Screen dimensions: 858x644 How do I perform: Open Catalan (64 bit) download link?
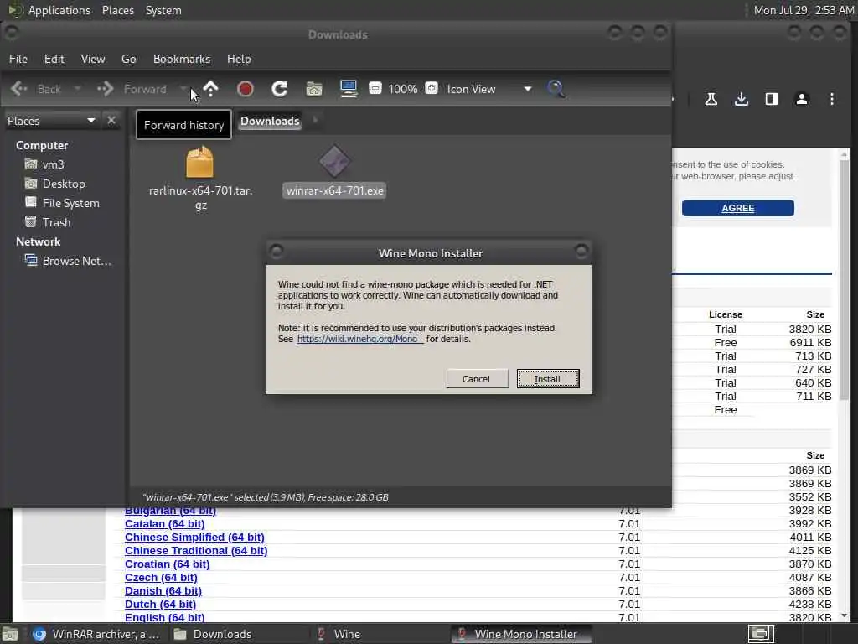tap(165, 524)
